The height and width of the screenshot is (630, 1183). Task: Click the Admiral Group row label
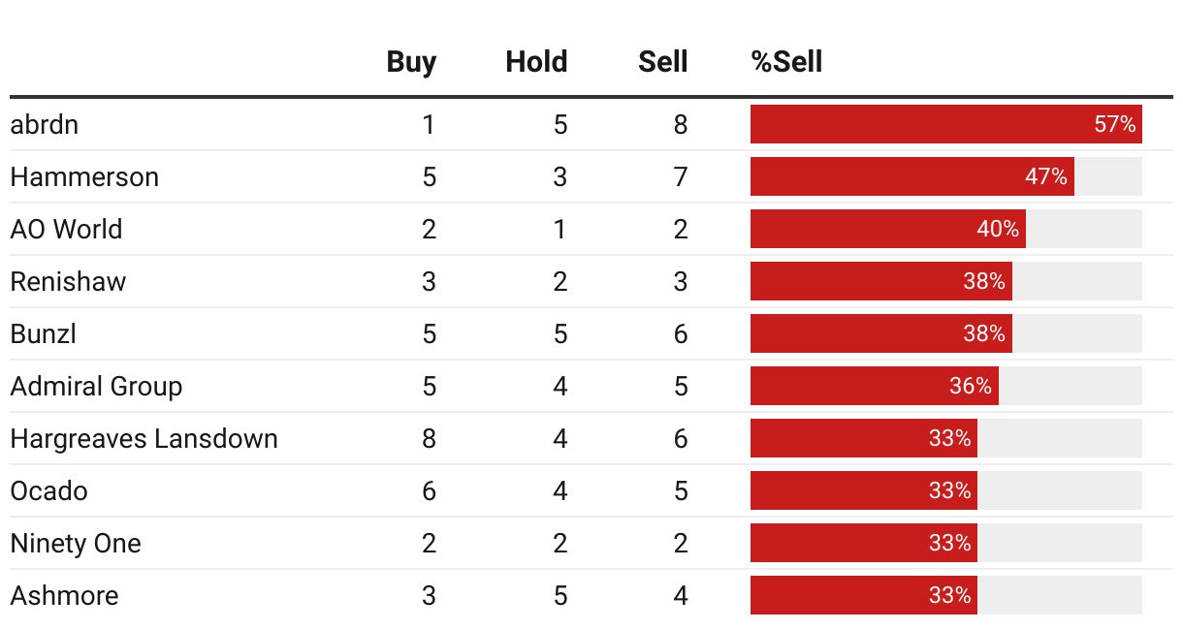pyautogui.click(x=96, y=386)
